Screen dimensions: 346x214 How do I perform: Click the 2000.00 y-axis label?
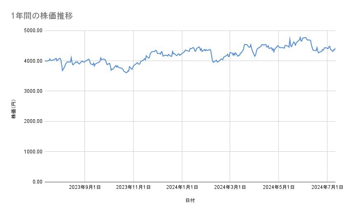(33, 121)
